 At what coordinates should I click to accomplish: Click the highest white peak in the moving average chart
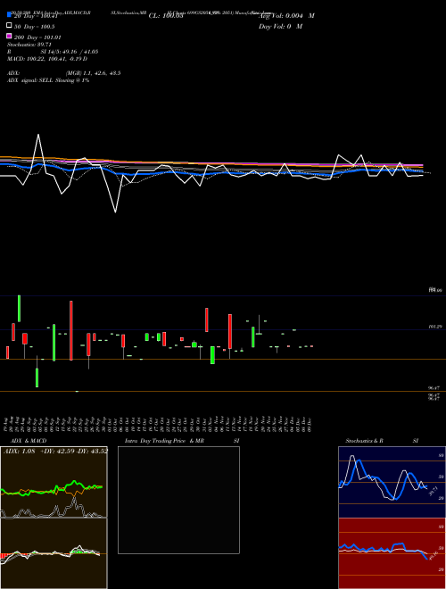pyautogui.click(x=38, y=135)
